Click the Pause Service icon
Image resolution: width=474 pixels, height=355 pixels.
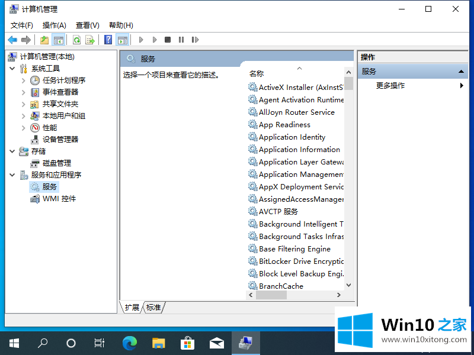[x=181, y=40]
